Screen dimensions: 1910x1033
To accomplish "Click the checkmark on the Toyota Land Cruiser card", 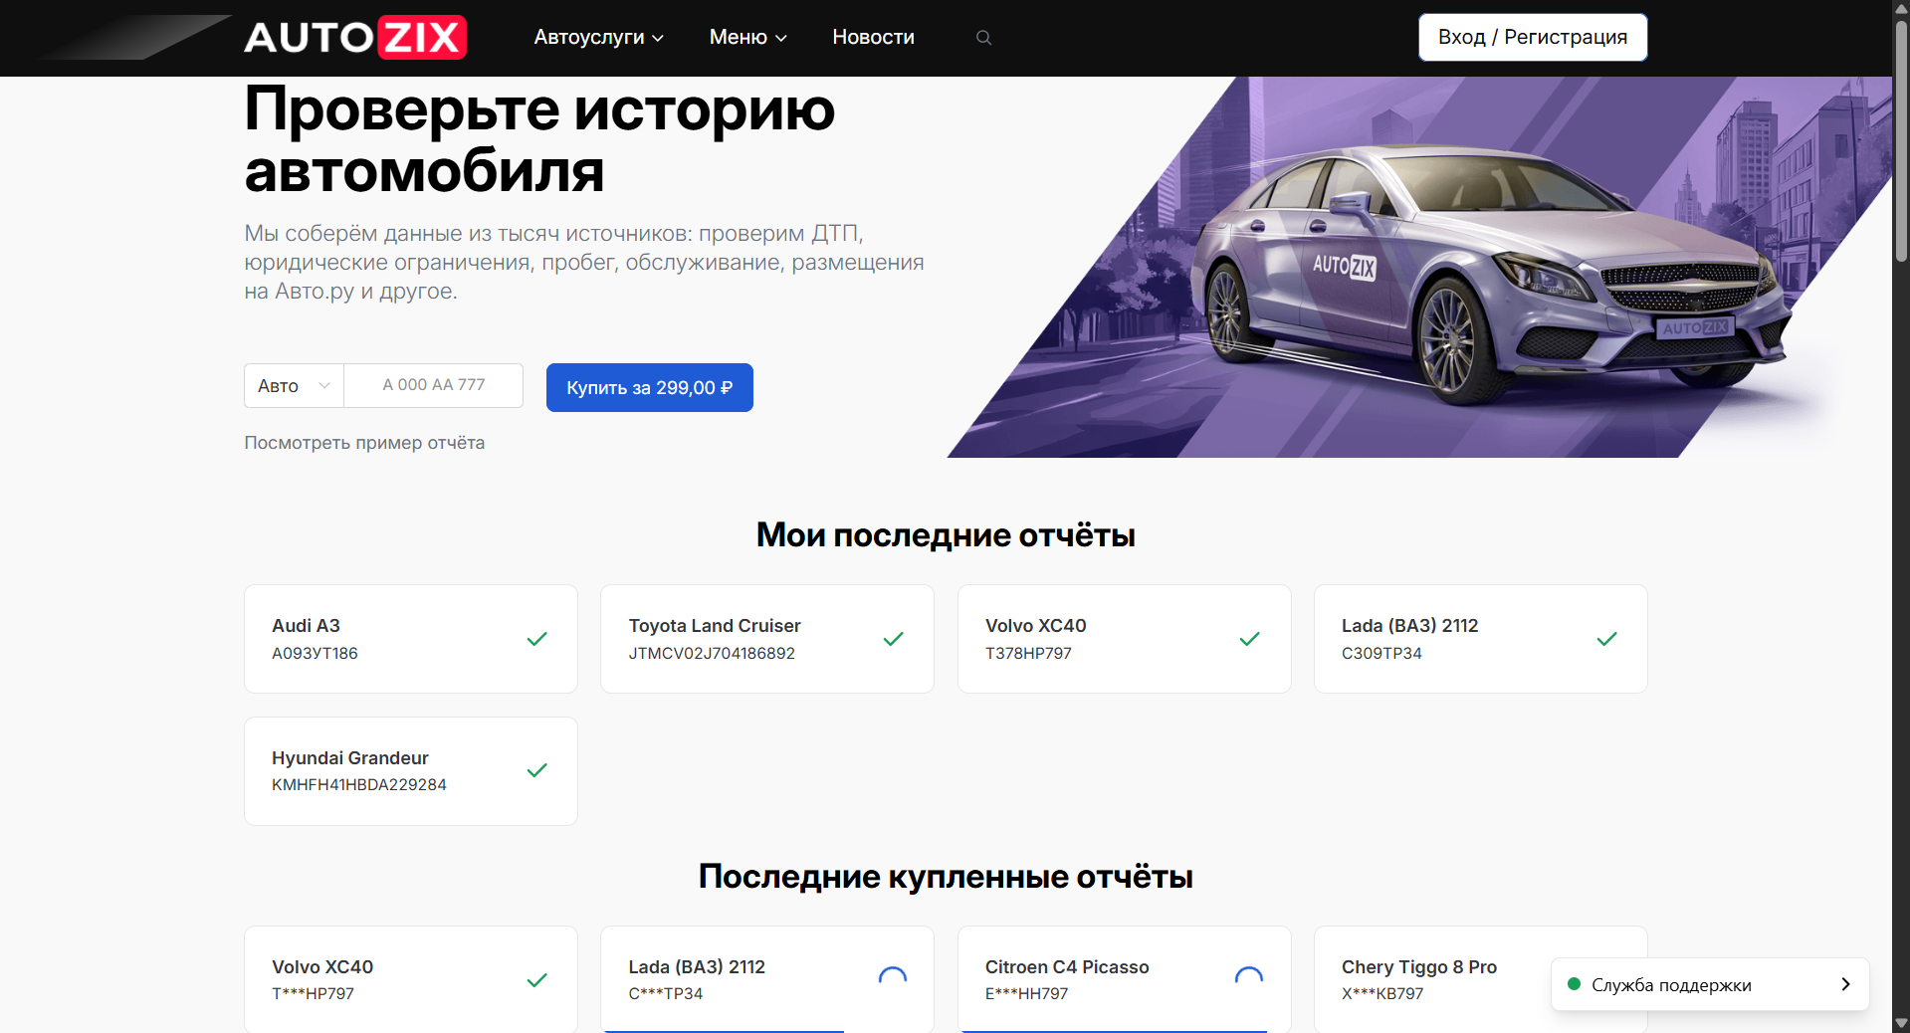I will [x=893, y=639].
